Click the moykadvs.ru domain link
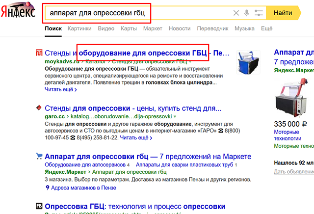 (x=62, y=61)
